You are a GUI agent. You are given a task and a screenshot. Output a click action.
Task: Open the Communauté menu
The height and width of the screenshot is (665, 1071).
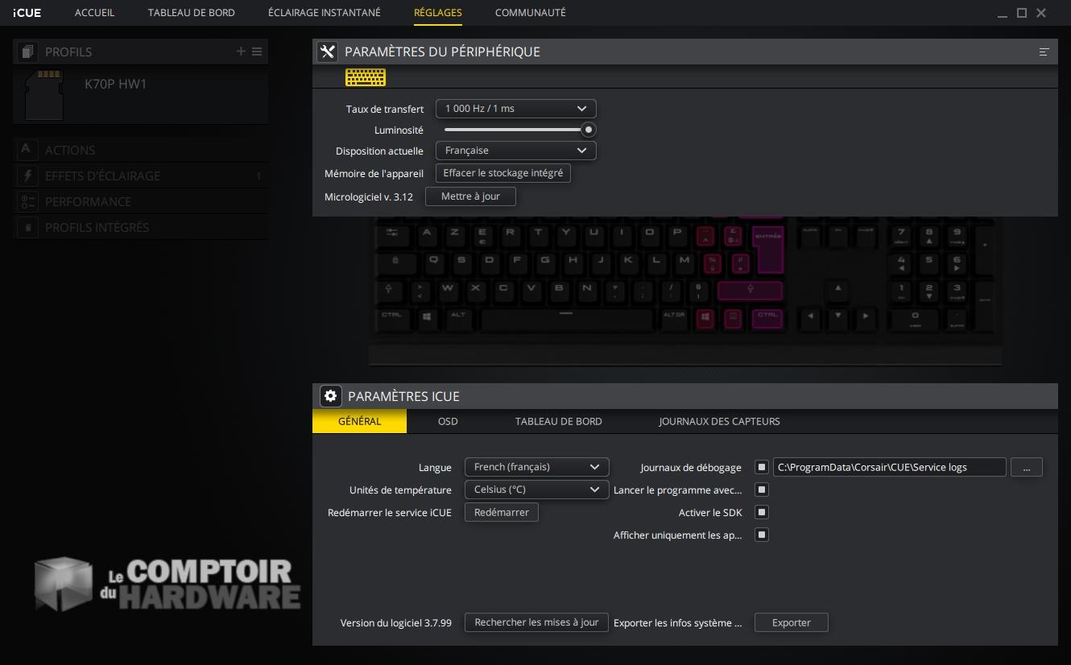point(531,13)
